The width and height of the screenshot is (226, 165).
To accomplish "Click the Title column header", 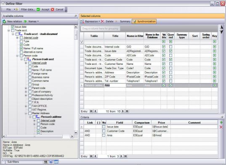I will [x=115, y=36].
